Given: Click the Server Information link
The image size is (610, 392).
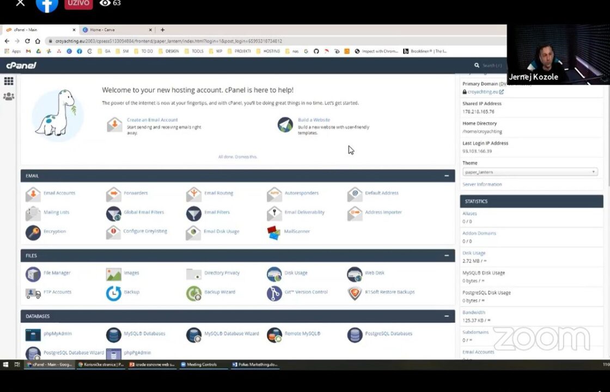Looking at the screenshot, I should tap(482, 185).
